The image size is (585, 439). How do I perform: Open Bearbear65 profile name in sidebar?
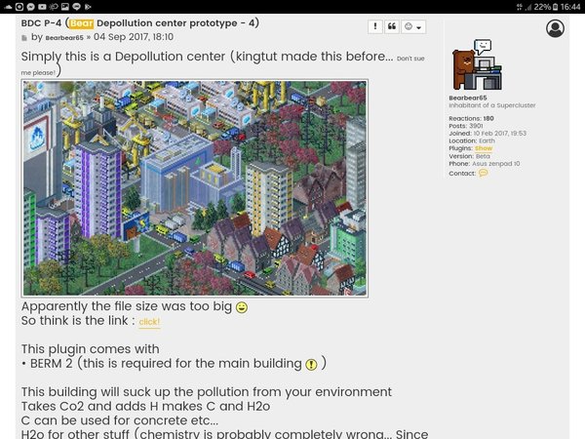coord(468,98)
